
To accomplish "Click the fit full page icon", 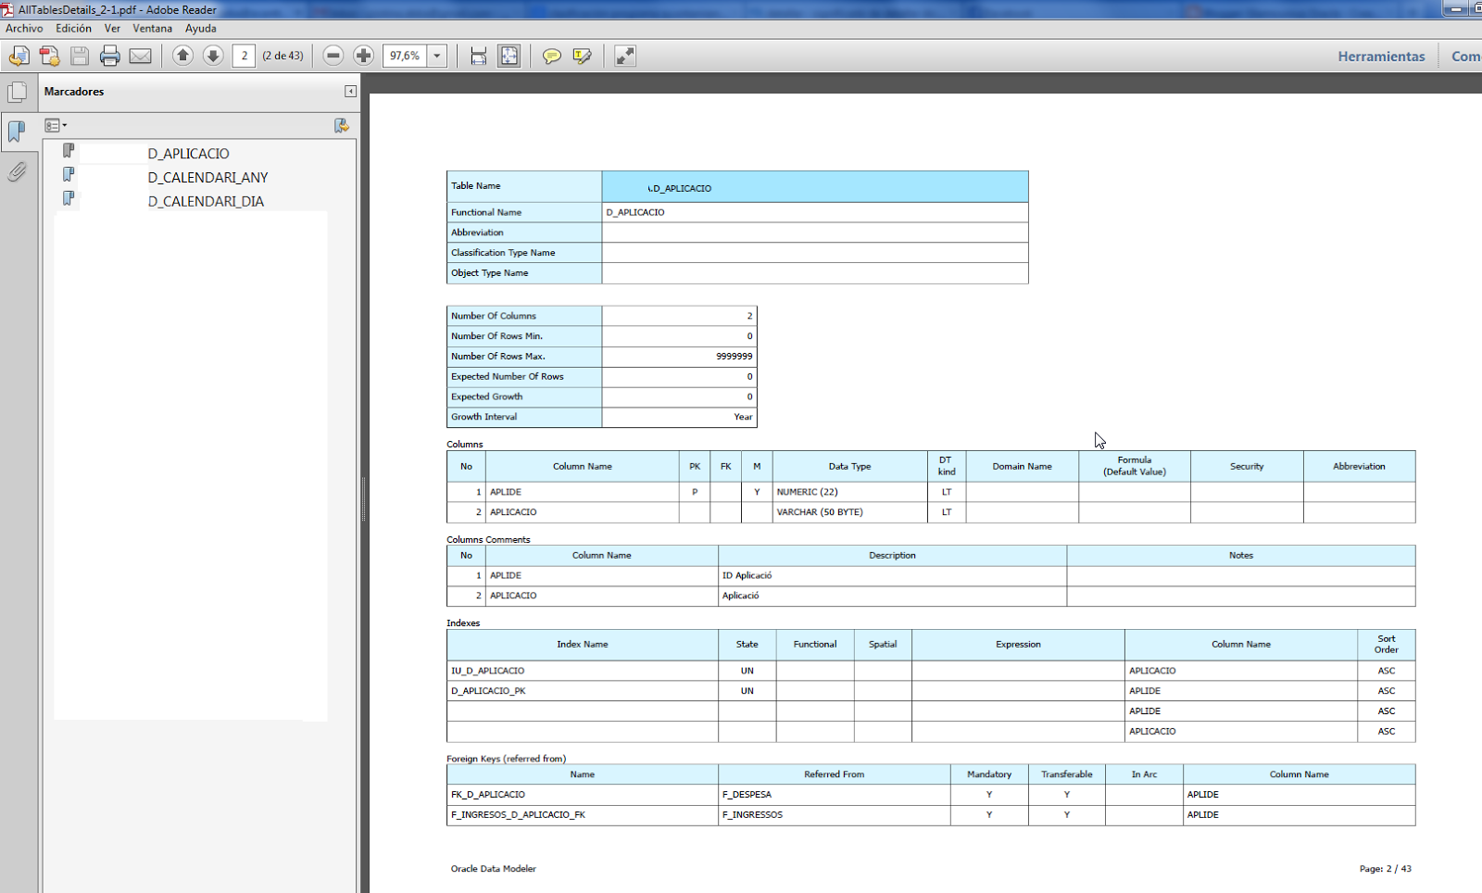I will click(x=509, y=57).
